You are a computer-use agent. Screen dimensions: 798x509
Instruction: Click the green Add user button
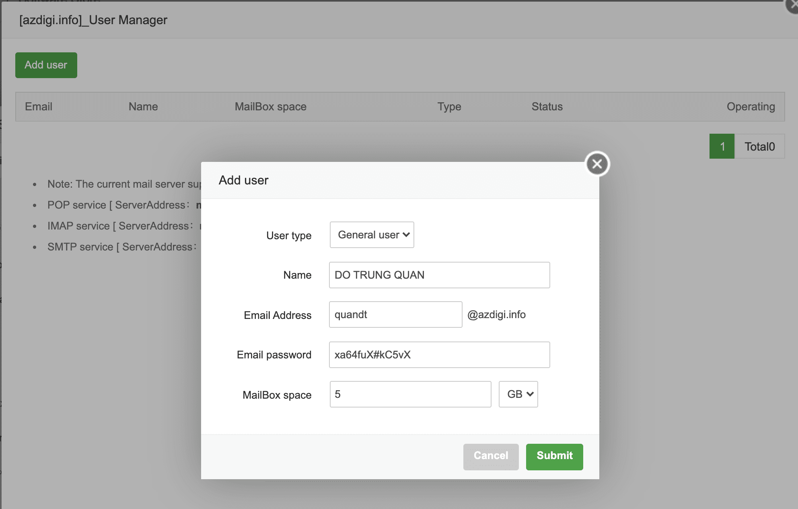pyautogui.click(x=46, y=65)
